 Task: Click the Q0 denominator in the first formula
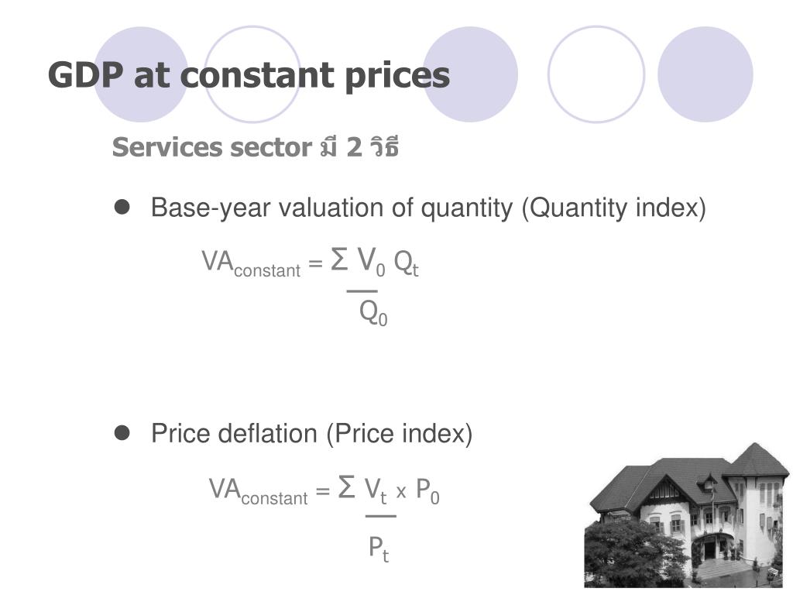(x=373, y=313)
